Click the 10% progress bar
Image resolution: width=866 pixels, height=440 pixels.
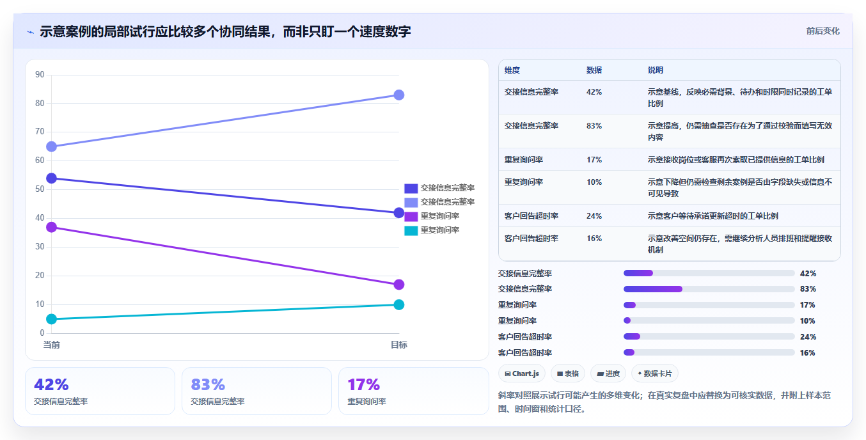[709, 321]
